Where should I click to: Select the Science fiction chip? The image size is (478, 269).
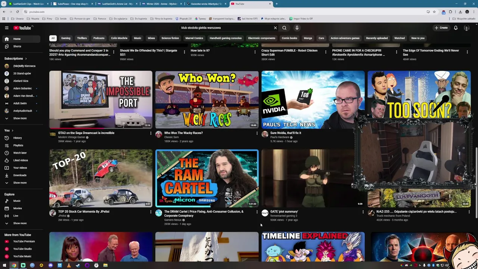[170, 38]
